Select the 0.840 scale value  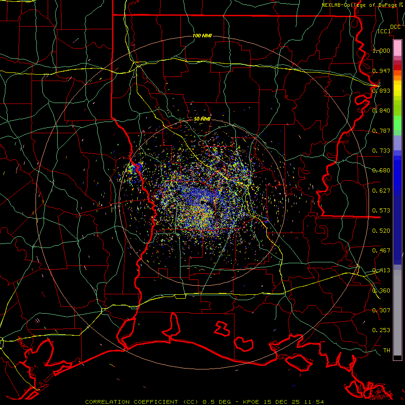381,111
